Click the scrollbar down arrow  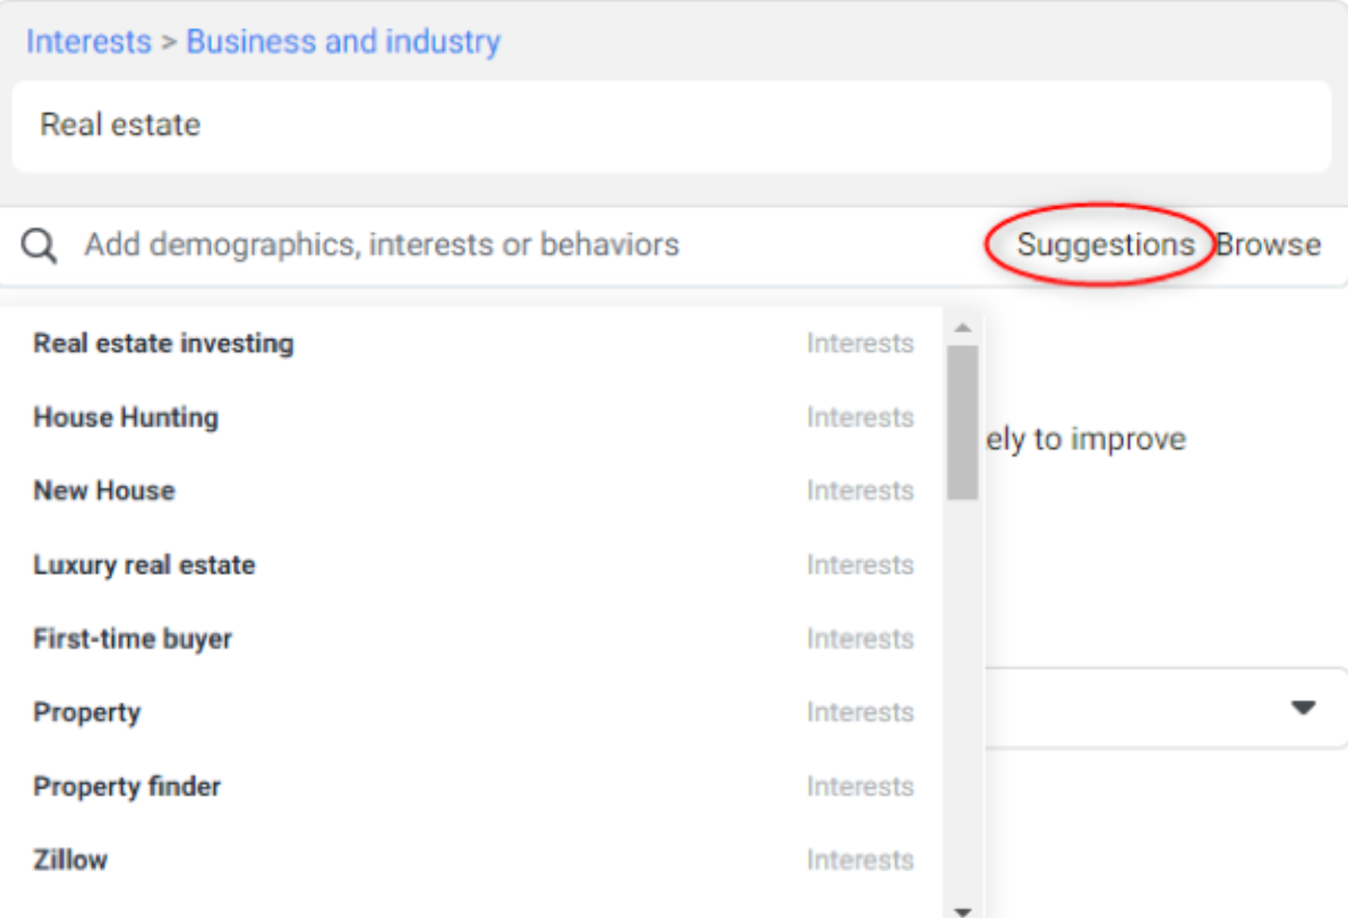click(x=963, y=911)
